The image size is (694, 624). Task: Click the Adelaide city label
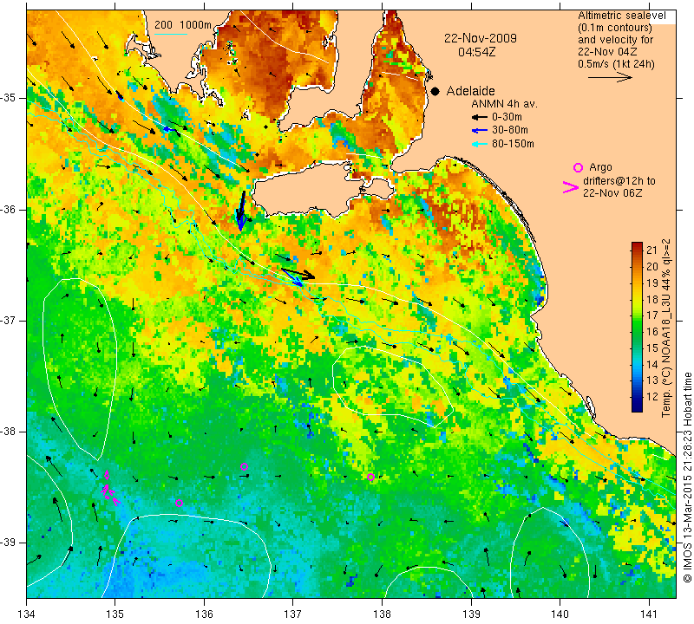[x=470, y=91]
